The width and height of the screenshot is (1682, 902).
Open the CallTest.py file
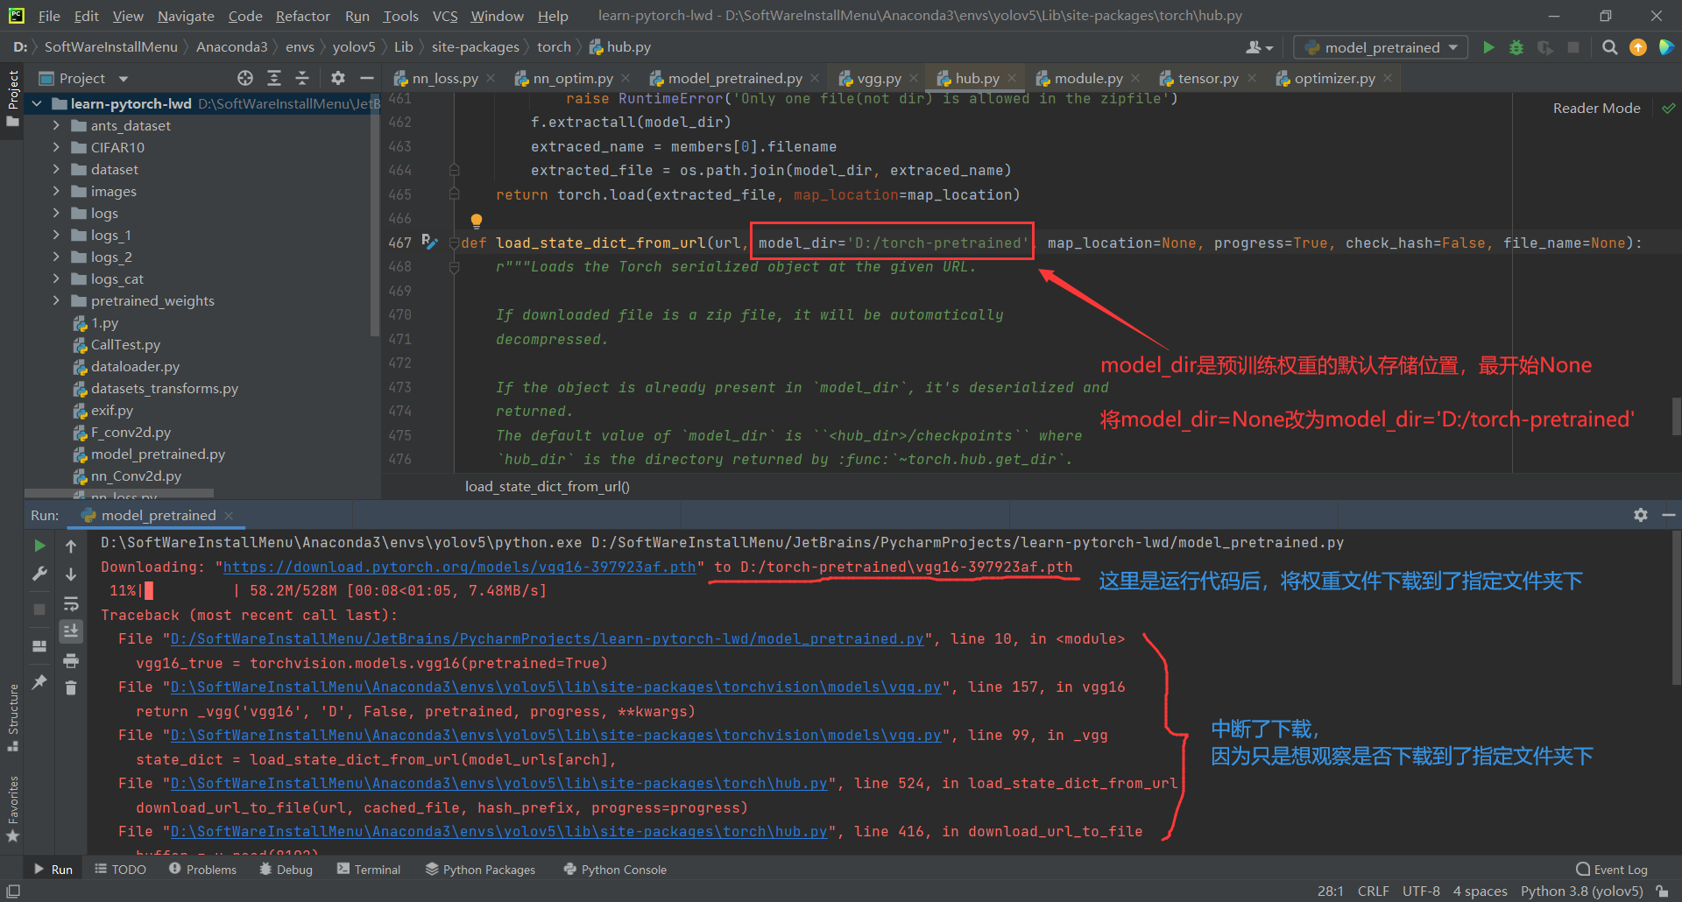coord(125,344)
